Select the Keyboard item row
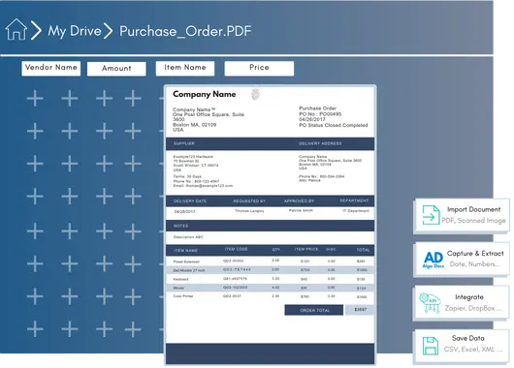The height and width of the screenshot is (368, 514). (x=270, y=279)
